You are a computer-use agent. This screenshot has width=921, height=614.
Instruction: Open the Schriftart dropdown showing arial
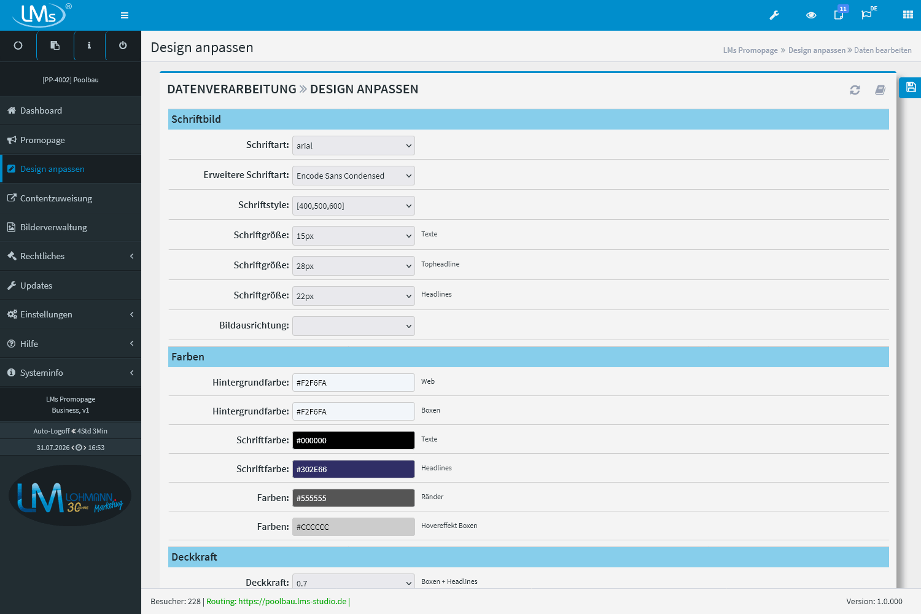coord(354,146)
